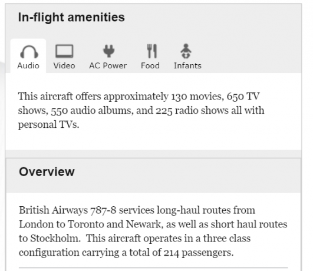Click the '214 passengers' text
Screen dimensions: 313x271
click(x=199, y=253)
